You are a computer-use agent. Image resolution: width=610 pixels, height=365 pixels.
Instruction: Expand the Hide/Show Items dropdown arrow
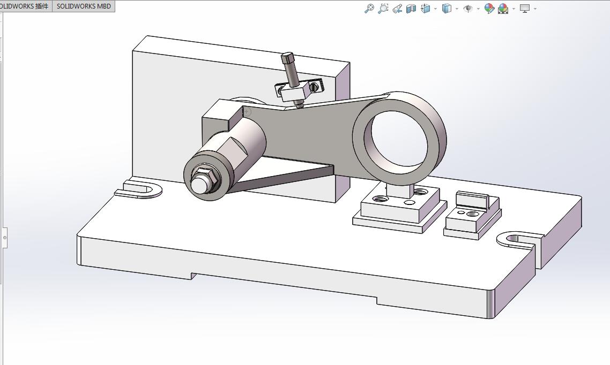478,9
